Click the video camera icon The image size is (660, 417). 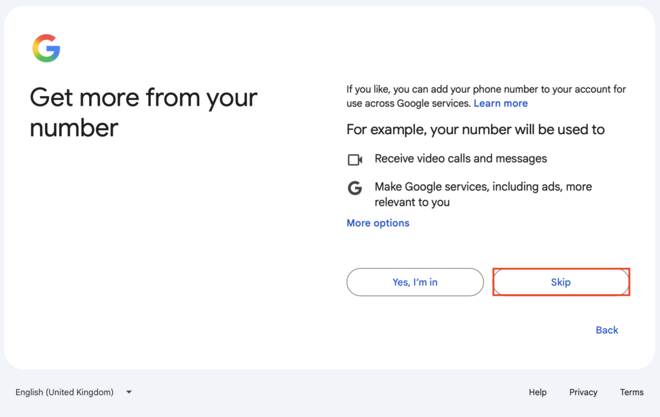355,160
